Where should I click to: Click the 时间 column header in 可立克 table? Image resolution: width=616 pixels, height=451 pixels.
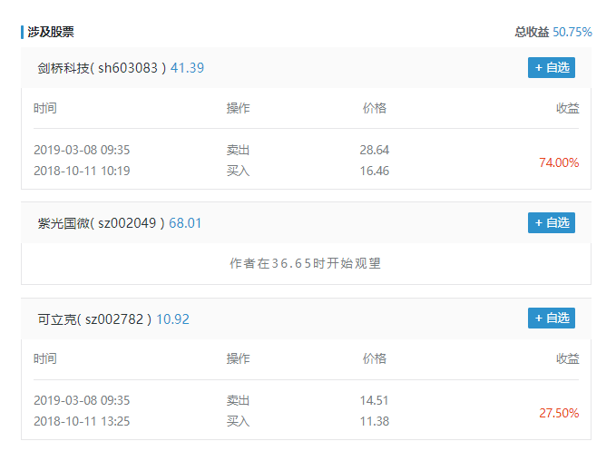pos(45,358)
